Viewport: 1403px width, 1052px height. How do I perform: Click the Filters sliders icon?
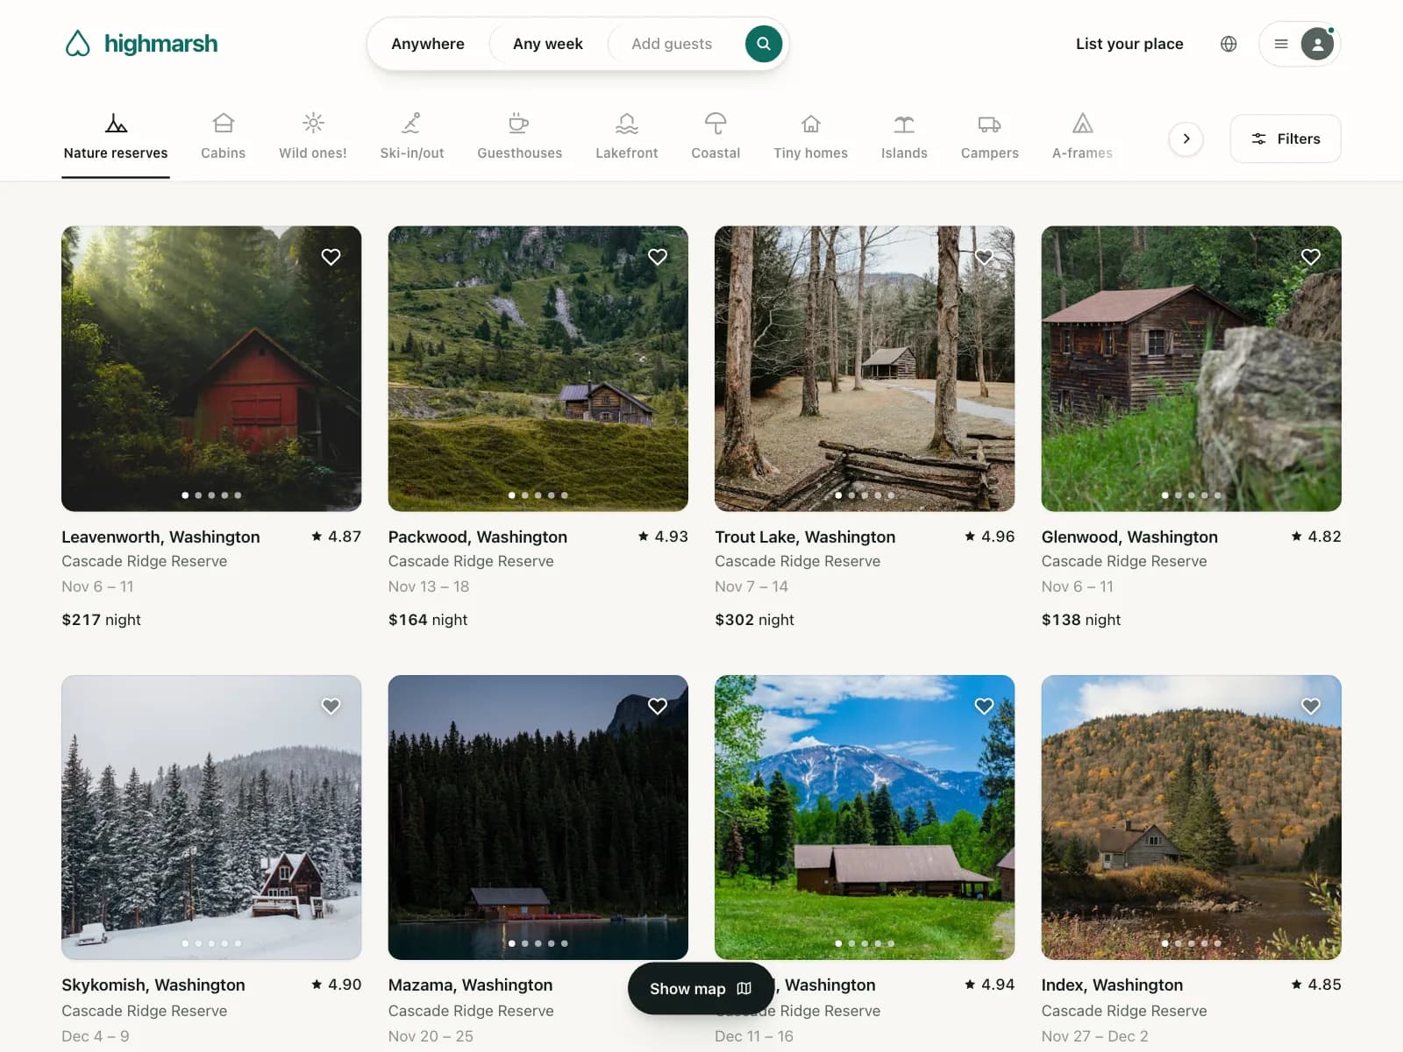(x=1258, y=139)
